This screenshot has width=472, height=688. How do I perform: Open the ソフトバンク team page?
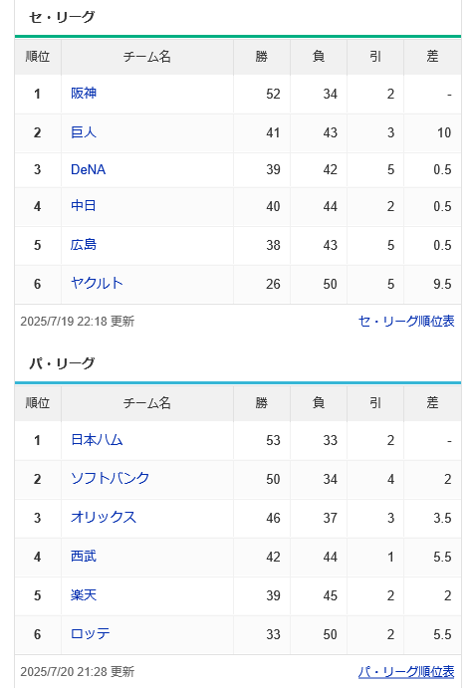(111, 478)
